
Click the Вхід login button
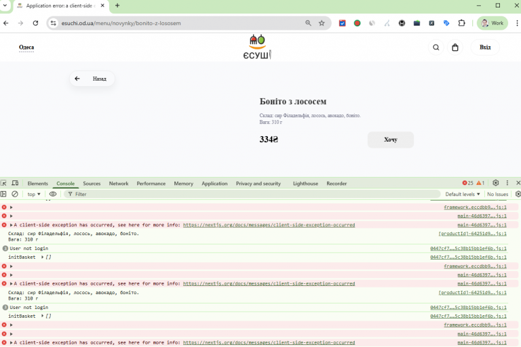(485, 47)
